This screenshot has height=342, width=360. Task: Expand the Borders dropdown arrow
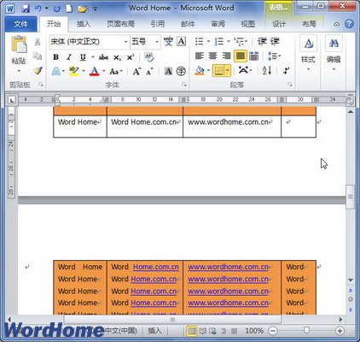click(228, 70)
